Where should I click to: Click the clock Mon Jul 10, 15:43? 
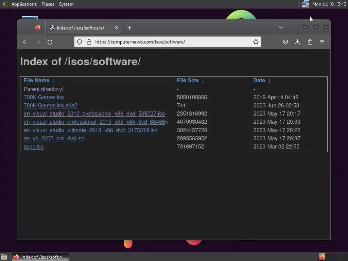pyautogui.click(x=329, y=4)
